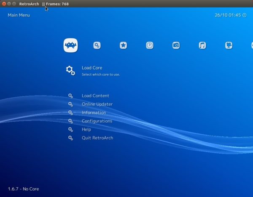
Task: Open the Favorites star tab icon
Action: pos(123,45)
